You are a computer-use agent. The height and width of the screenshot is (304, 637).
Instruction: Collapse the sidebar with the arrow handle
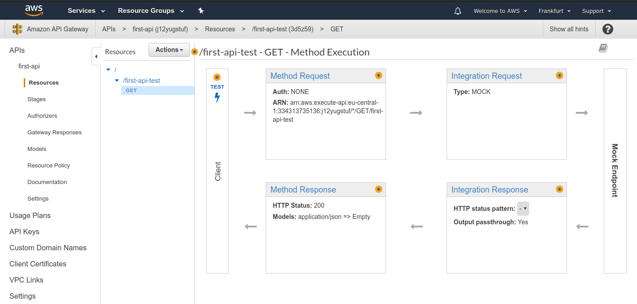pos(96,56)
